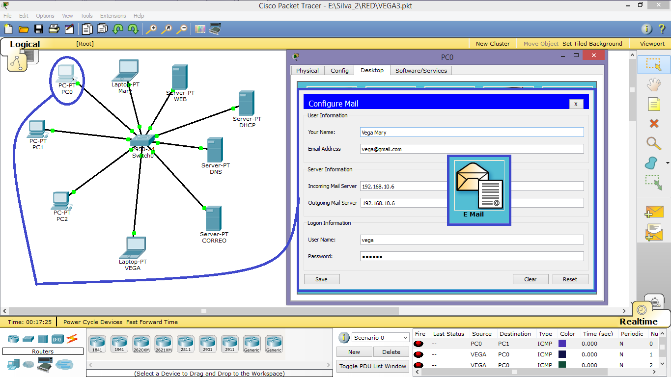Print using the printer toolbar icon
The image size is (671, 378).
[x=54, y=29]
